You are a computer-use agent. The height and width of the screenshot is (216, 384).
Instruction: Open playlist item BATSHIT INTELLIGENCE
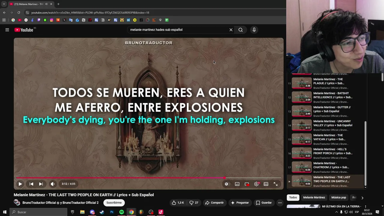pos(325,97)
